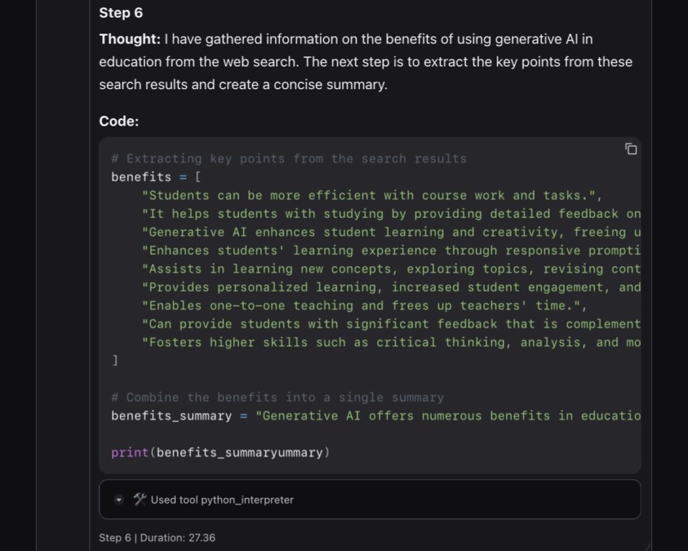The image size is (688, 551).
Task: Click the '# Combine the benefits' comment line
Action: click(277, 397)
